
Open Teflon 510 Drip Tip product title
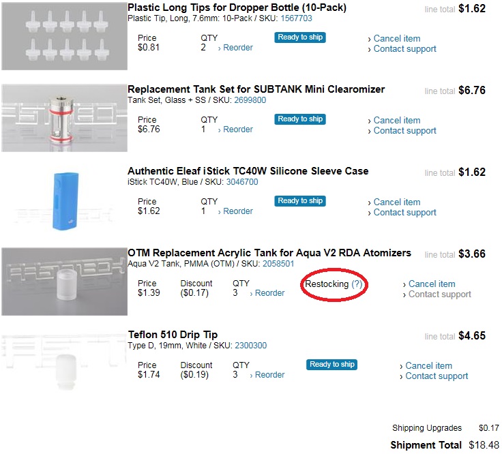tap(173, 335)
